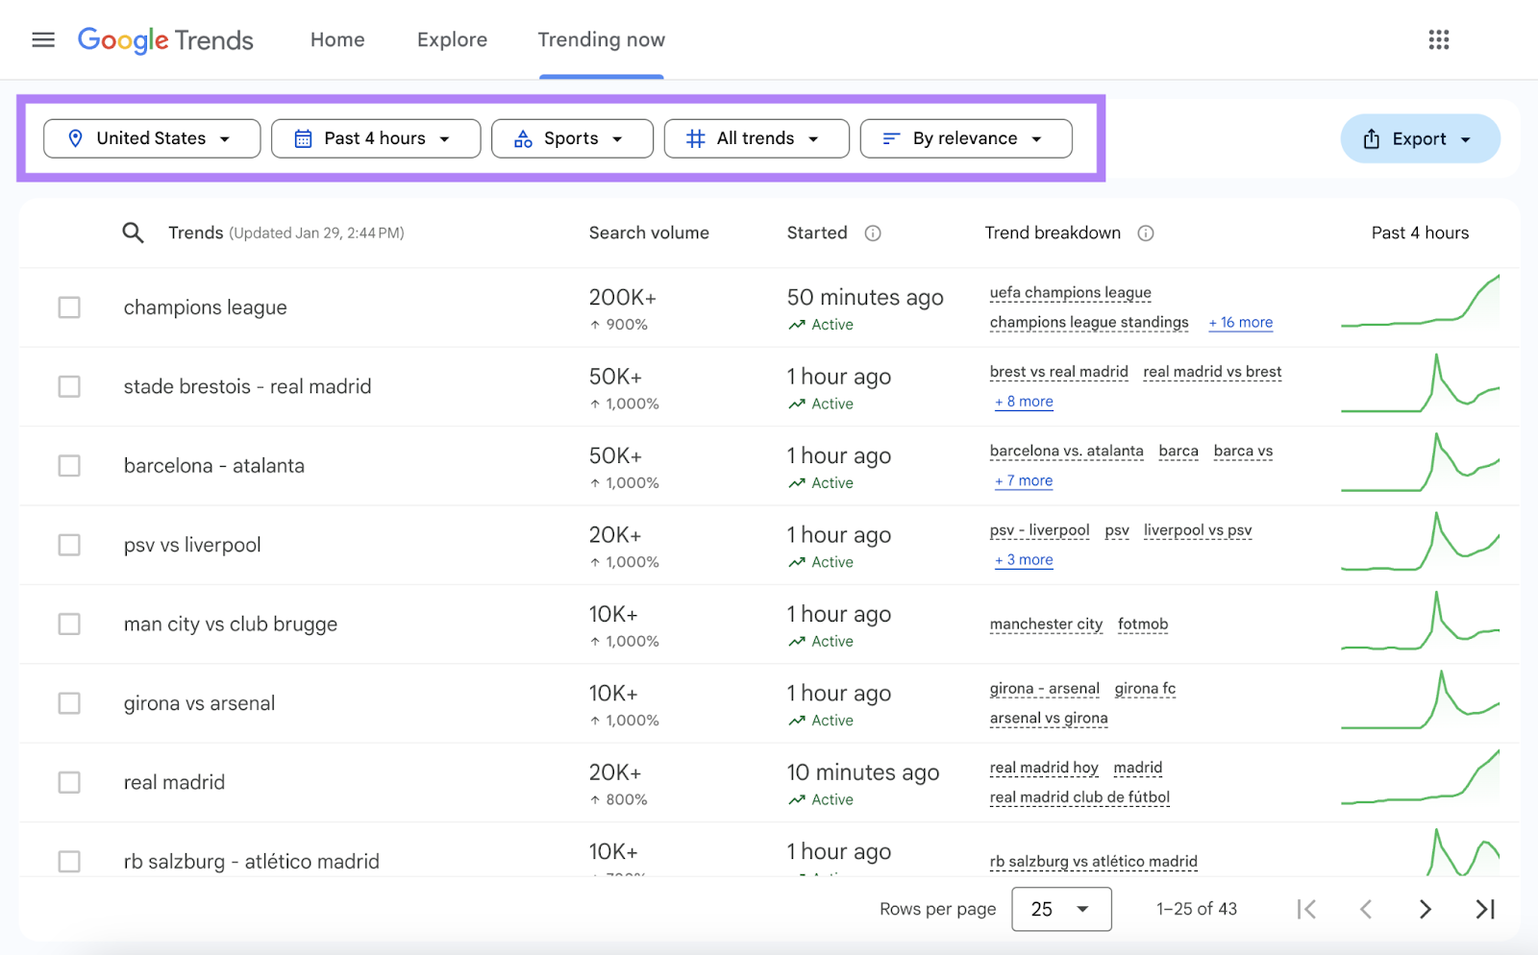Click the info icon beside Started
Image resolution: width=1538 pixels, height=955 pixels.
[873, 233]
